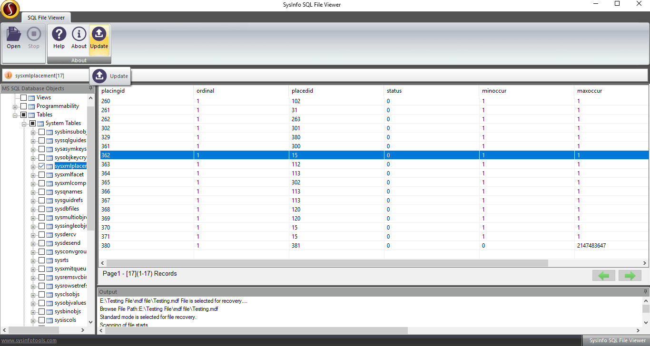Check the Views checkbox
650x346 pixels.
coord(23,97)
